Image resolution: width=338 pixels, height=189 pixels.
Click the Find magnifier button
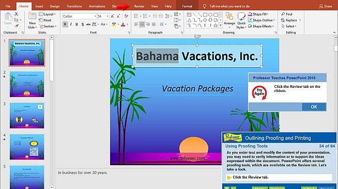pos(286,14)
